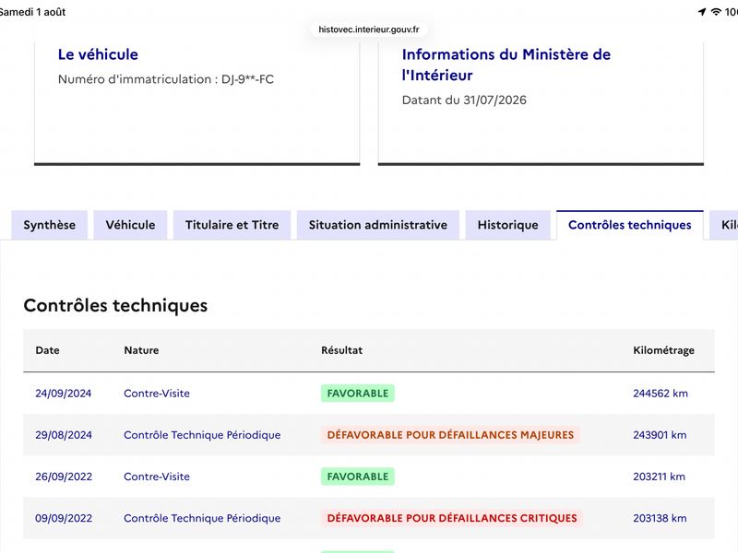This screenshot has height=553, width=738.
Task: Click the 244562 km value
Action: pyautogui.click(x=661, y=394)
